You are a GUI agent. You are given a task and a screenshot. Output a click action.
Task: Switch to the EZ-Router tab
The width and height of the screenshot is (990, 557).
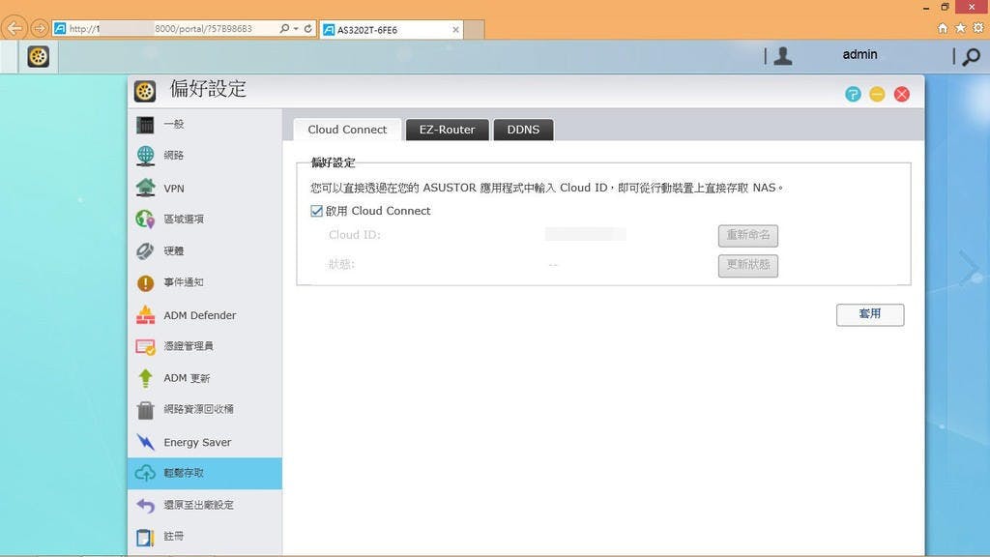point(447,130)
